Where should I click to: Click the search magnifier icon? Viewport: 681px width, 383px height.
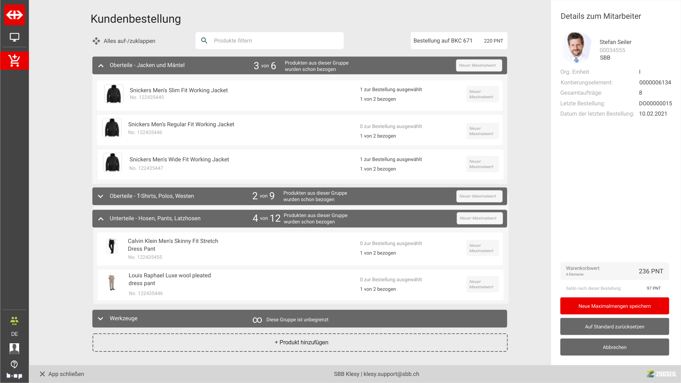pos(204,40)
